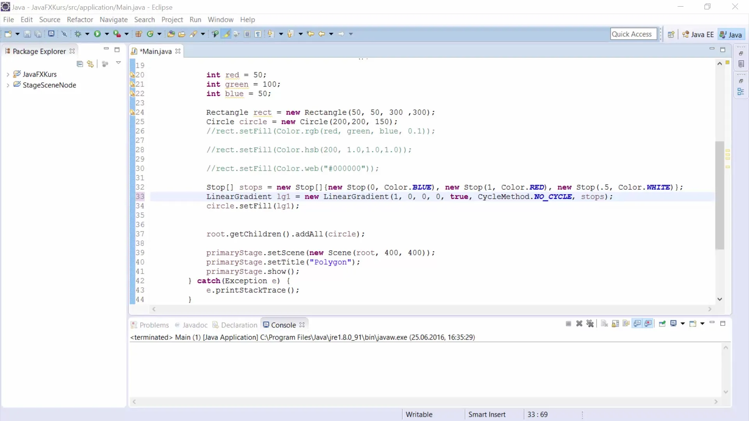Toggle Show Console on Standard Out change
The image size is (749, 421).
pyautogui.click(x=637, y=324)
